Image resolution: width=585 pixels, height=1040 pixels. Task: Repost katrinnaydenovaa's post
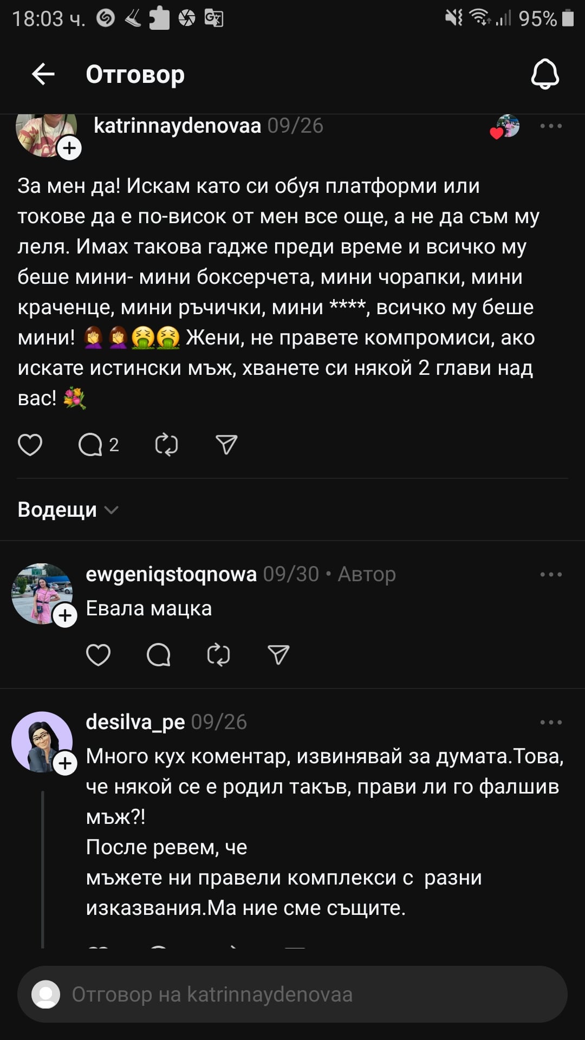click(166, 445)
